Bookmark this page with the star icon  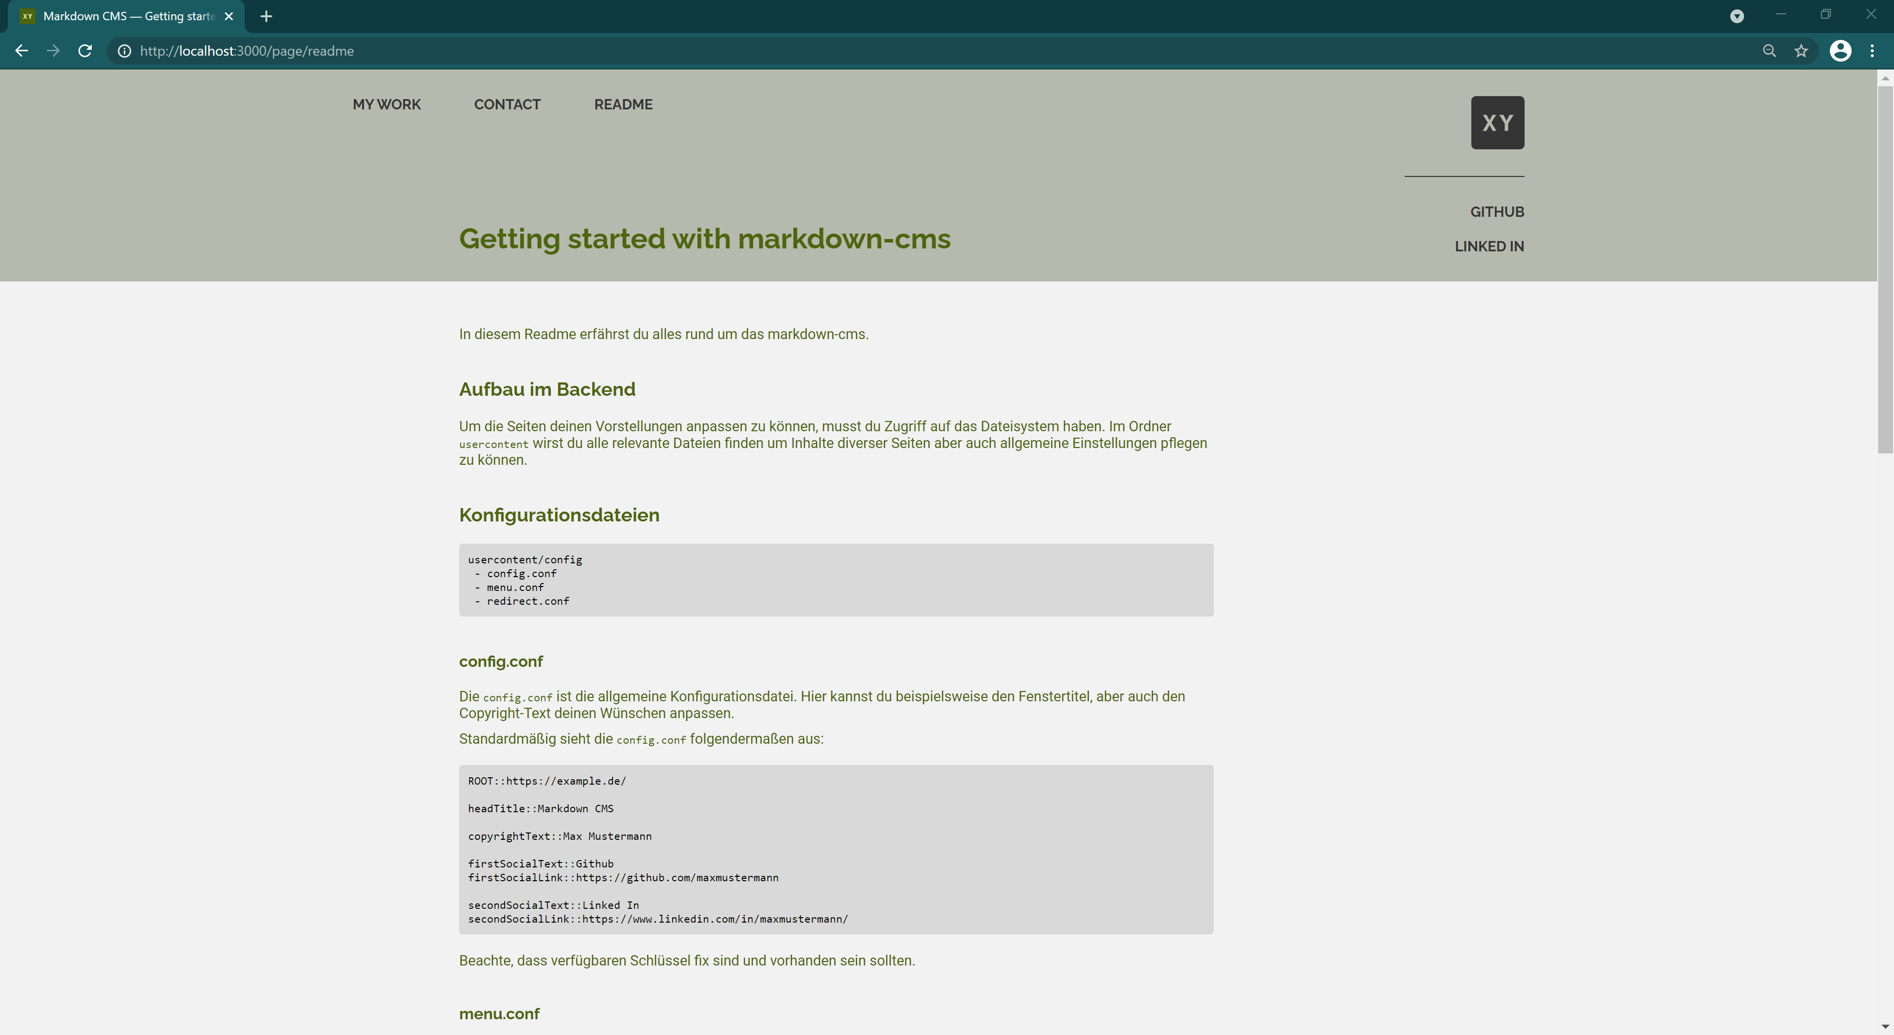point(1801,51)
